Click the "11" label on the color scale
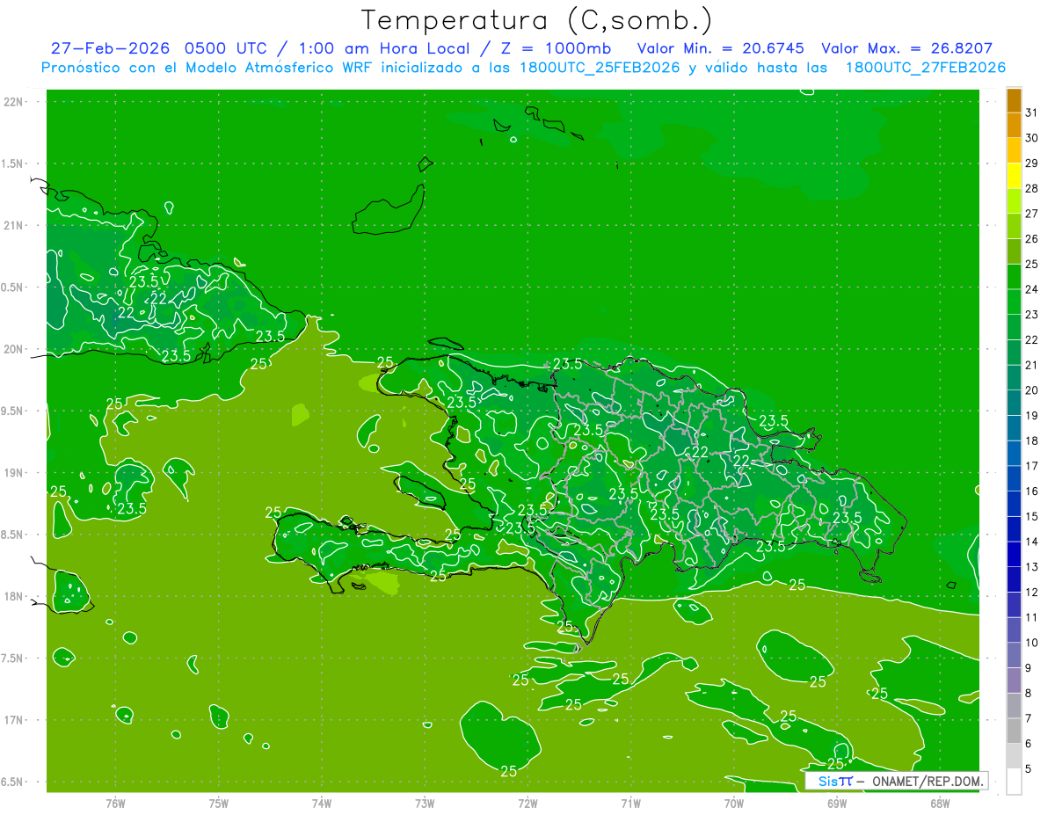The height and width of the screenshot is (815, 1055). tap(1031, 617)
